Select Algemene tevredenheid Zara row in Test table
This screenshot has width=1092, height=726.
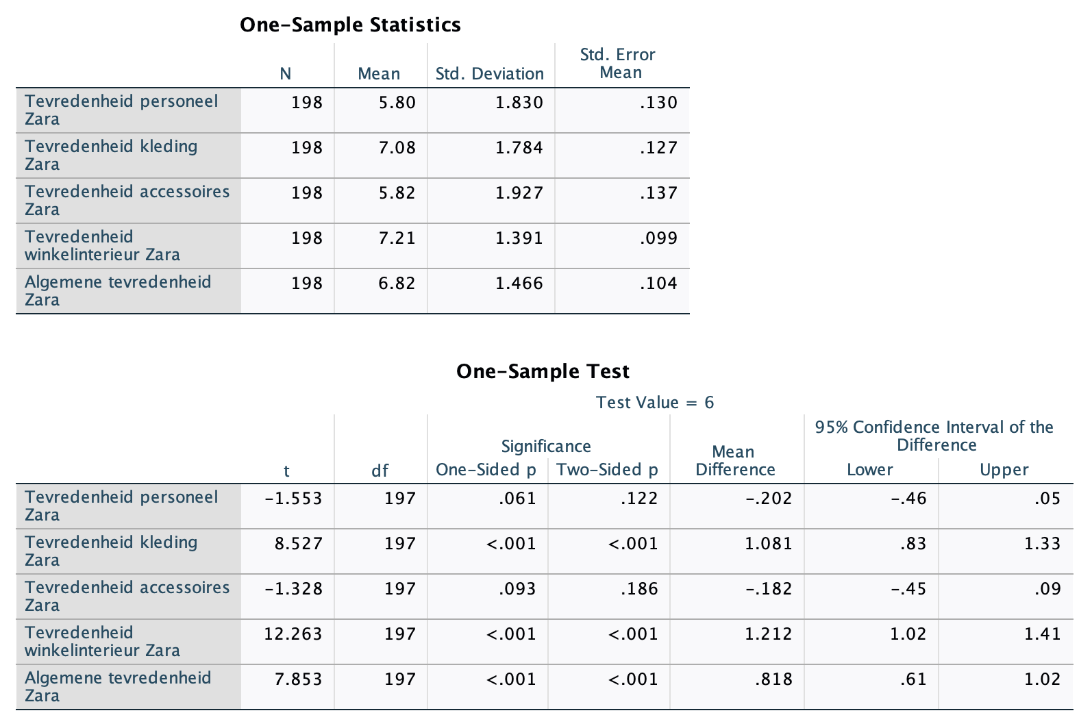coord(118,686)
